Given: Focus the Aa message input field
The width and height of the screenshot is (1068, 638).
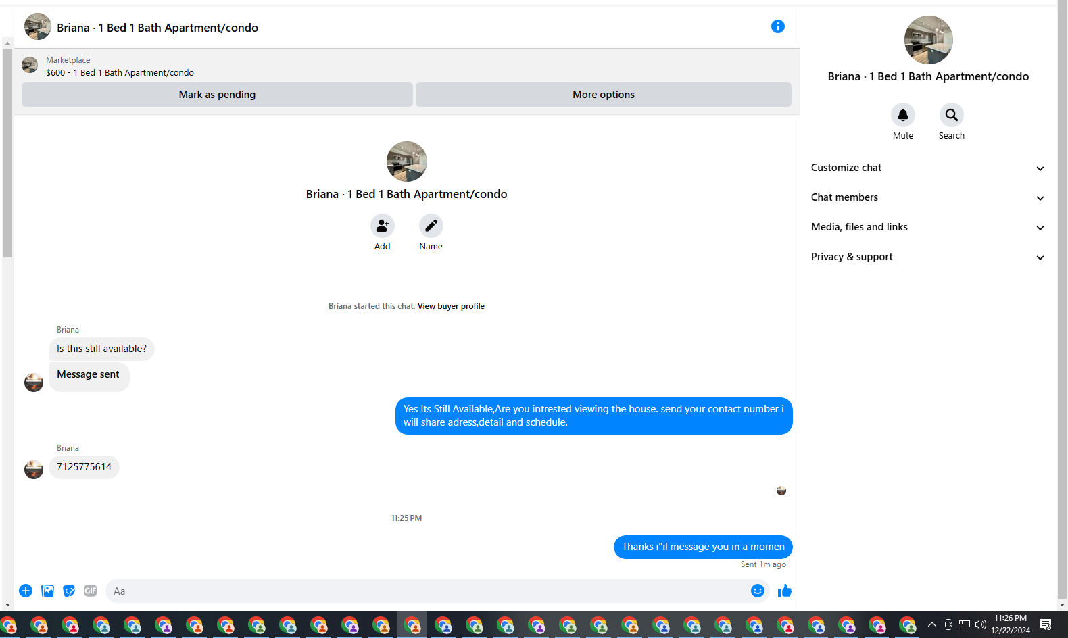Looking at the screenshot, I should [x=429, y=591].
